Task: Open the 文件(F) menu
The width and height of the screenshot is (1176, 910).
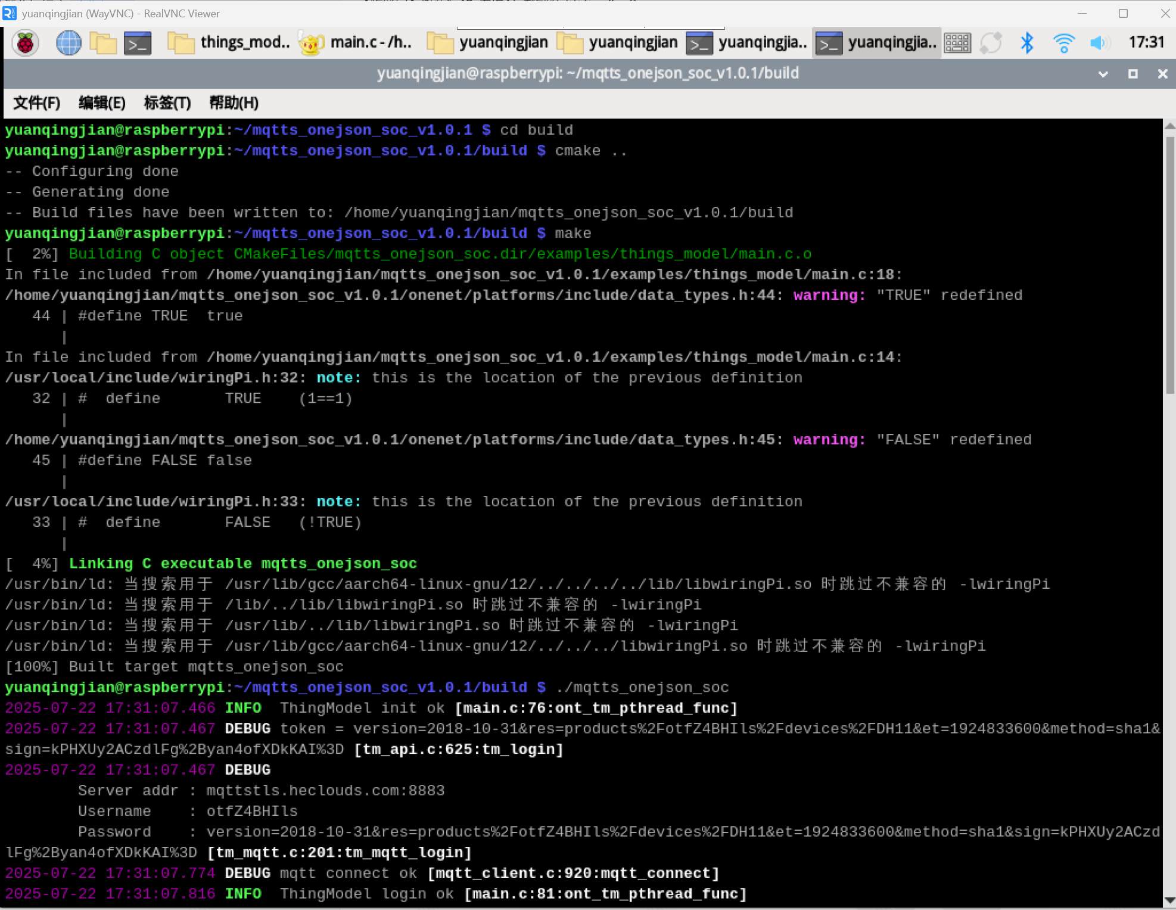Action: pos(37,103)
